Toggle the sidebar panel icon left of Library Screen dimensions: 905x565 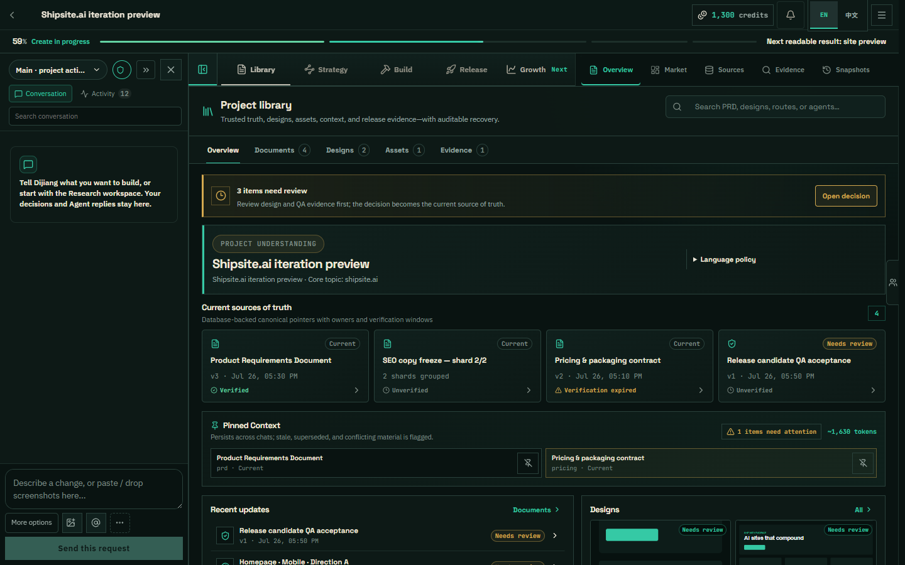tap(203, 70)
